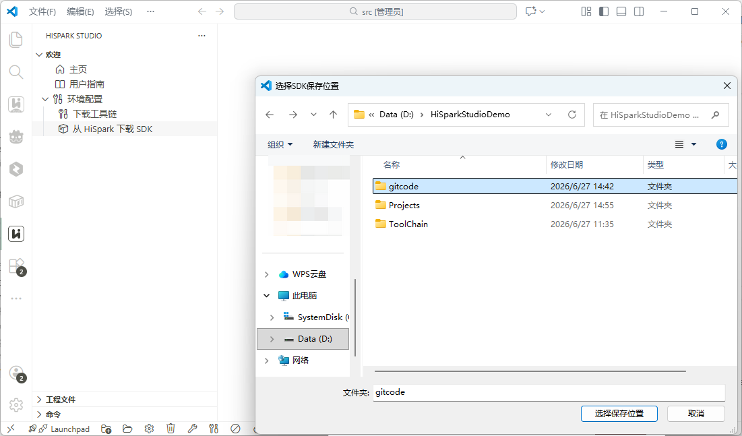
Task: Open the Accounts icon with badge 2
Action: pyautogui.click(x=17, y=373)
